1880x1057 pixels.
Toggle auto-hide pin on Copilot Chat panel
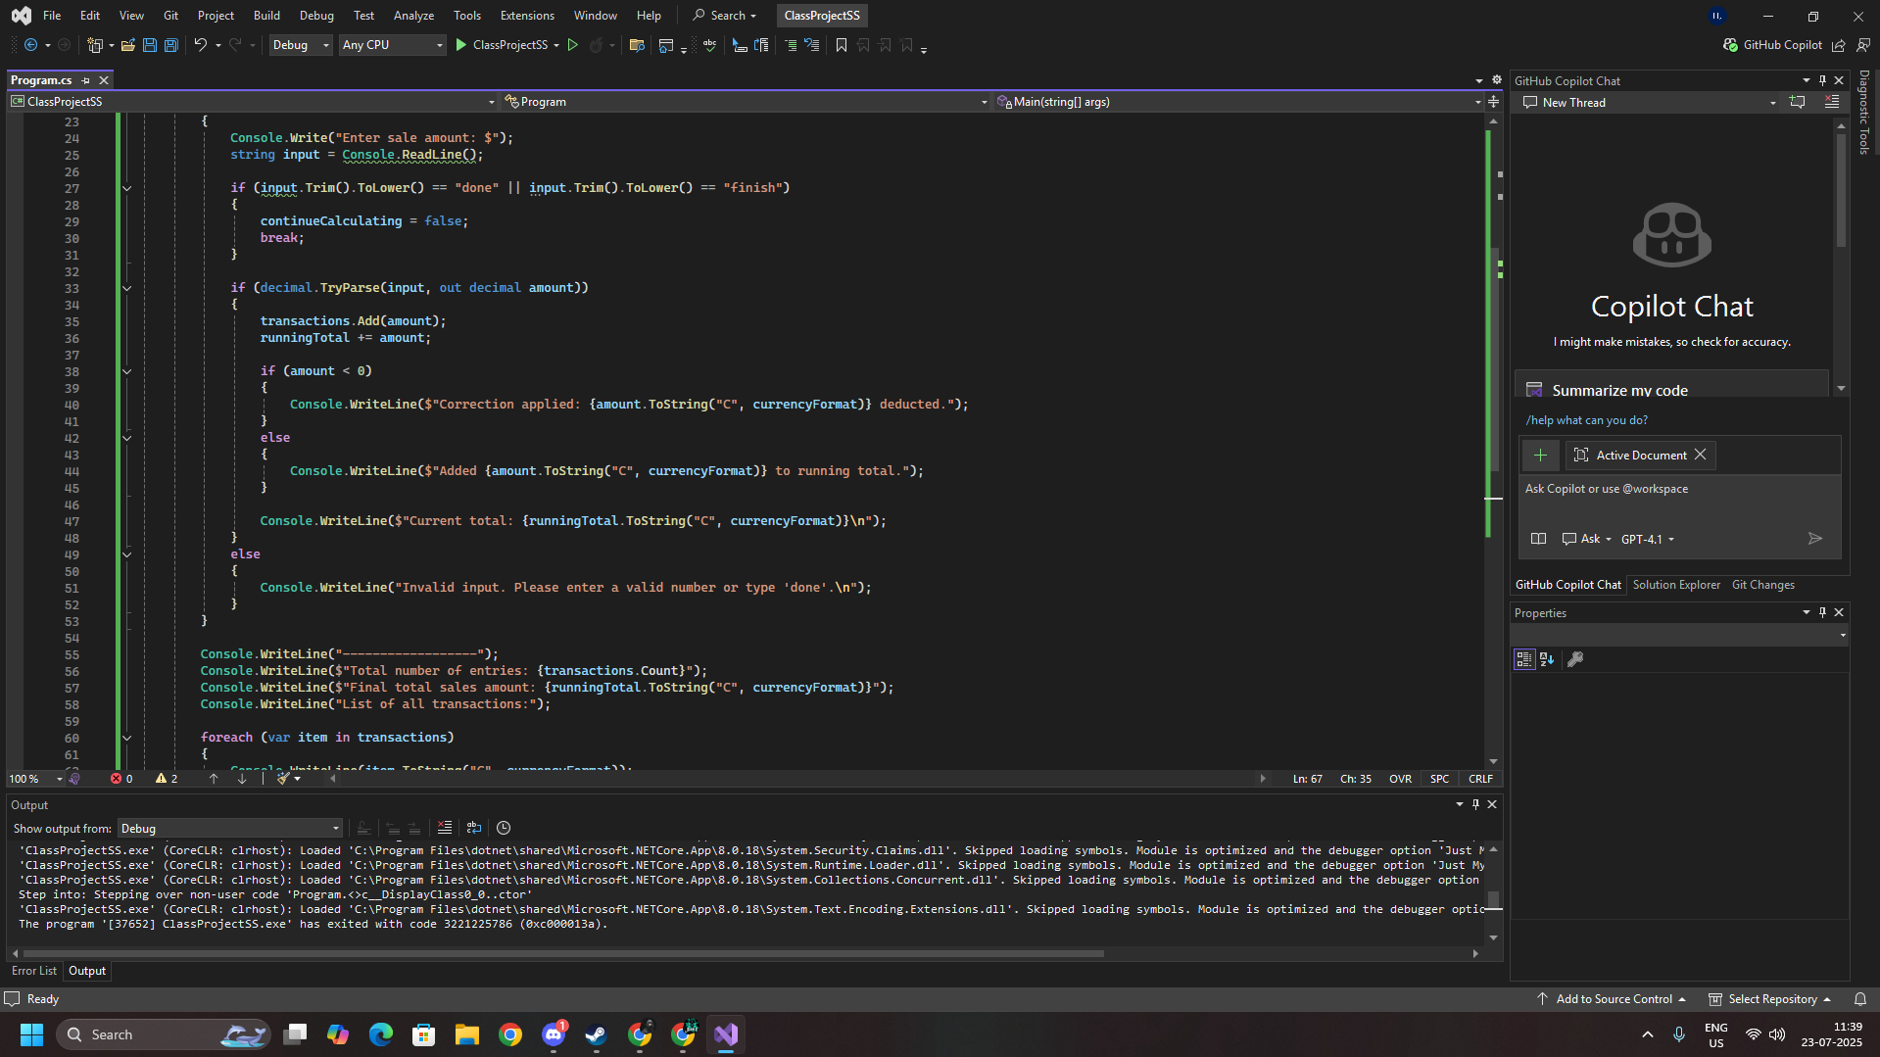1822,80
